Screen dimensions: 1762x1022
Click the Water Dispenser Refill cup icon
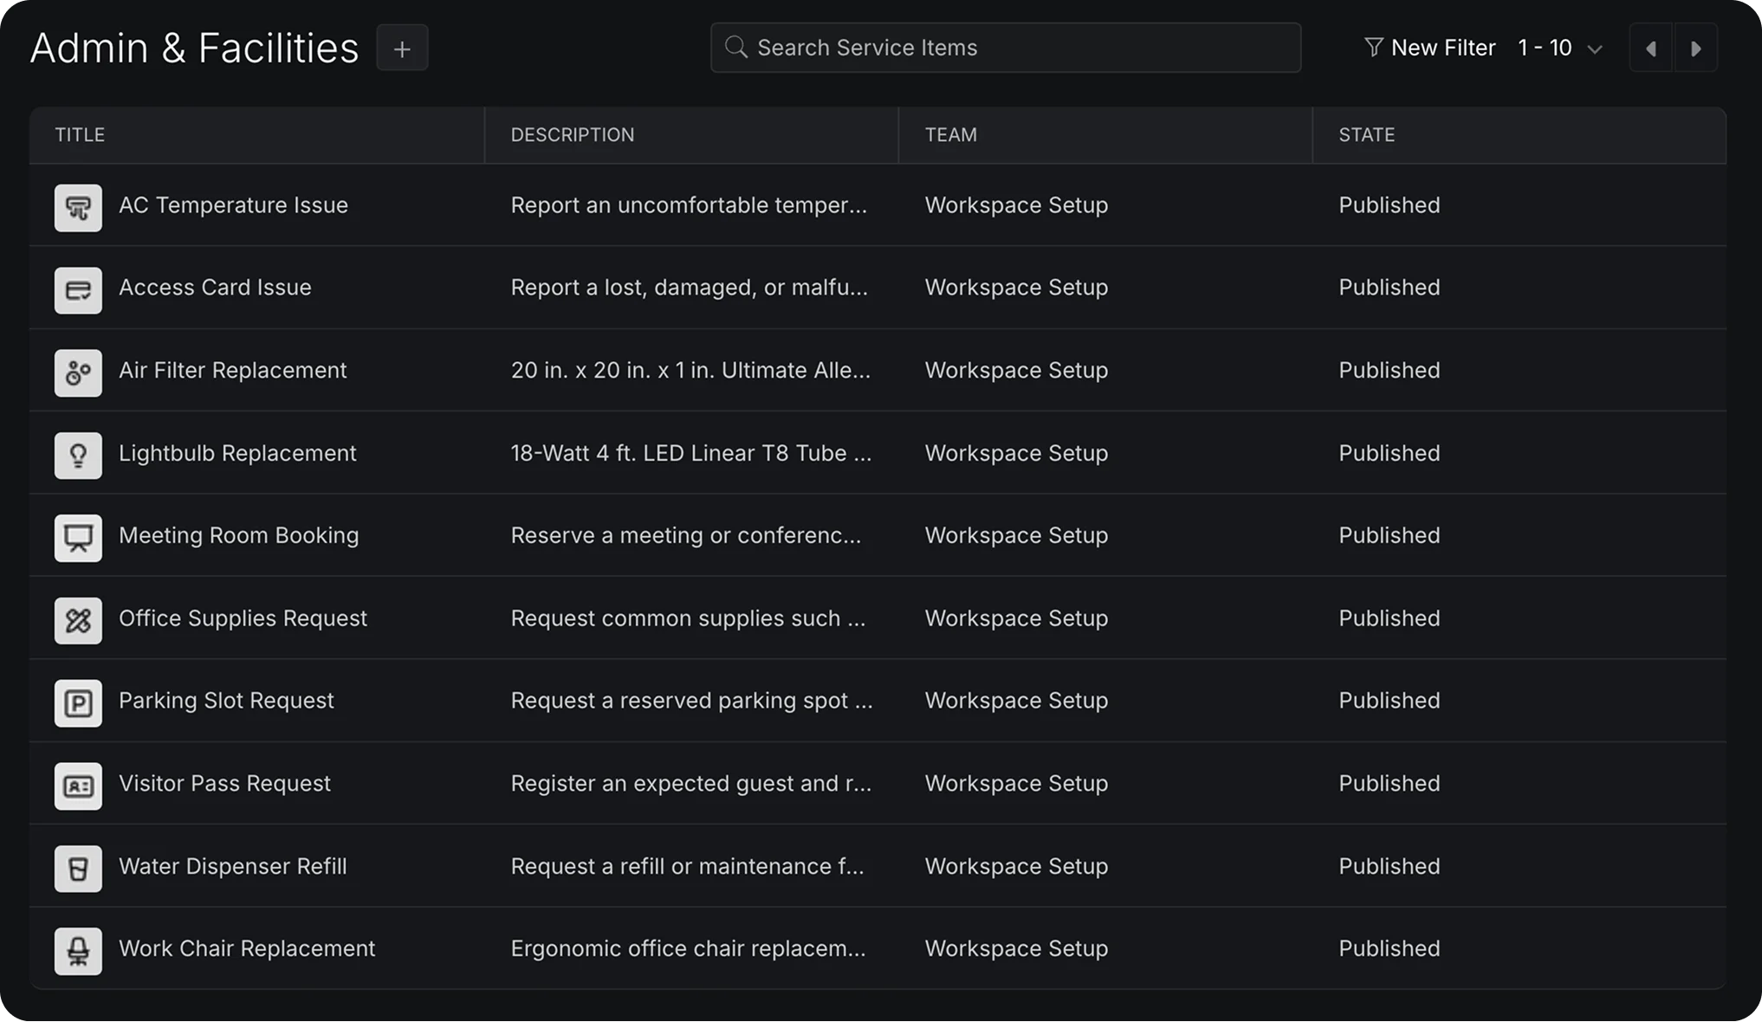tap(78, 869)
